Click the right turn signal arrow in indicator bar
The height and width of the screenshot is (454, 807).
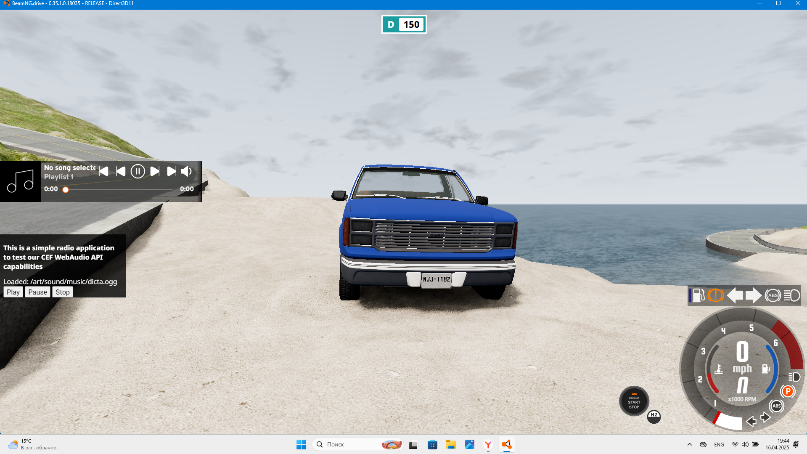(x=754, y=295)
